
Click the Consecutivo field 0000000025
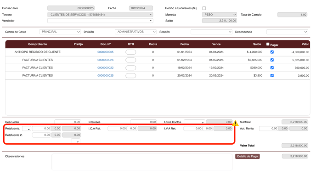click(71, 8)
